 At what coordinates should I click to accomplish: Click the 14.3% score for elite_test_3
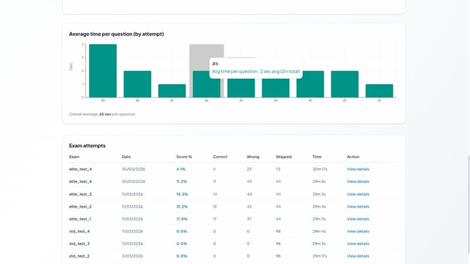(182, 194)
